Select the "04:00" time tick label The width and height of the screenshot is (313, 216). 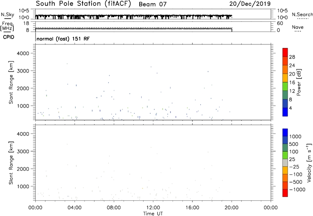click(x=74, y=208)
